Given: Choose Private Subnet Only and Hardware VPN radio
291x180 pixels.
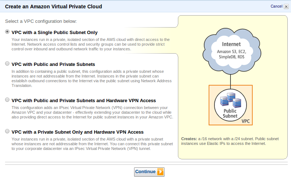Looking at the screenshot, I should (7, 131).
